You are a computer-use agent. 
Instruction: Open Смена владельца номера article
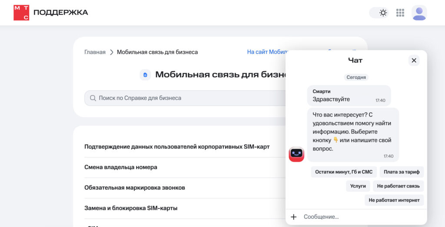tap(121, 167)
